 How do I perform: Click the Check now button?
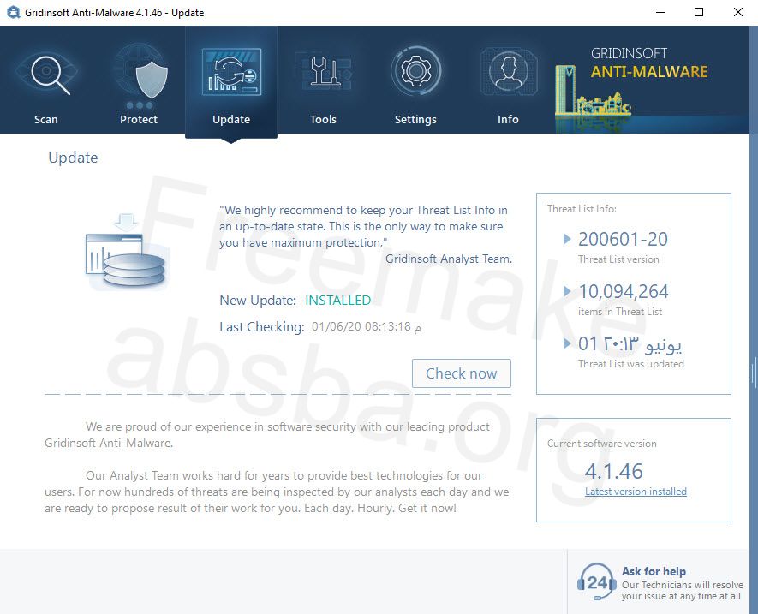click(461, 373)
